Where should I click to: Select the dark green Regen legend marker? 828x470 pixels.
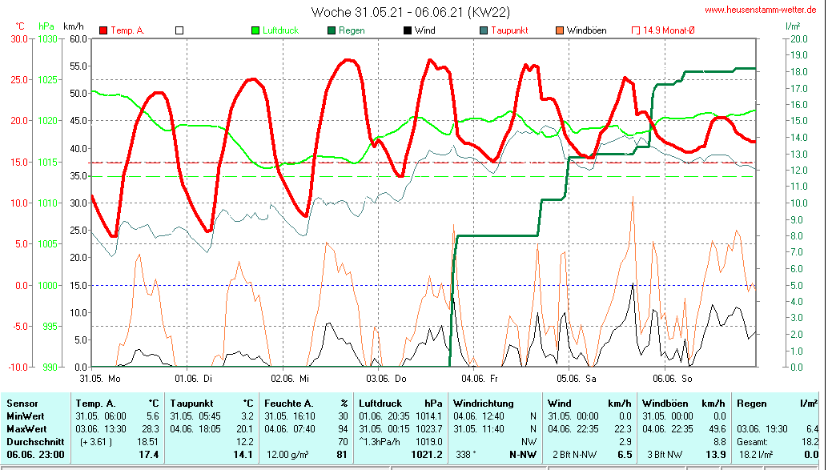pos(332,30)
